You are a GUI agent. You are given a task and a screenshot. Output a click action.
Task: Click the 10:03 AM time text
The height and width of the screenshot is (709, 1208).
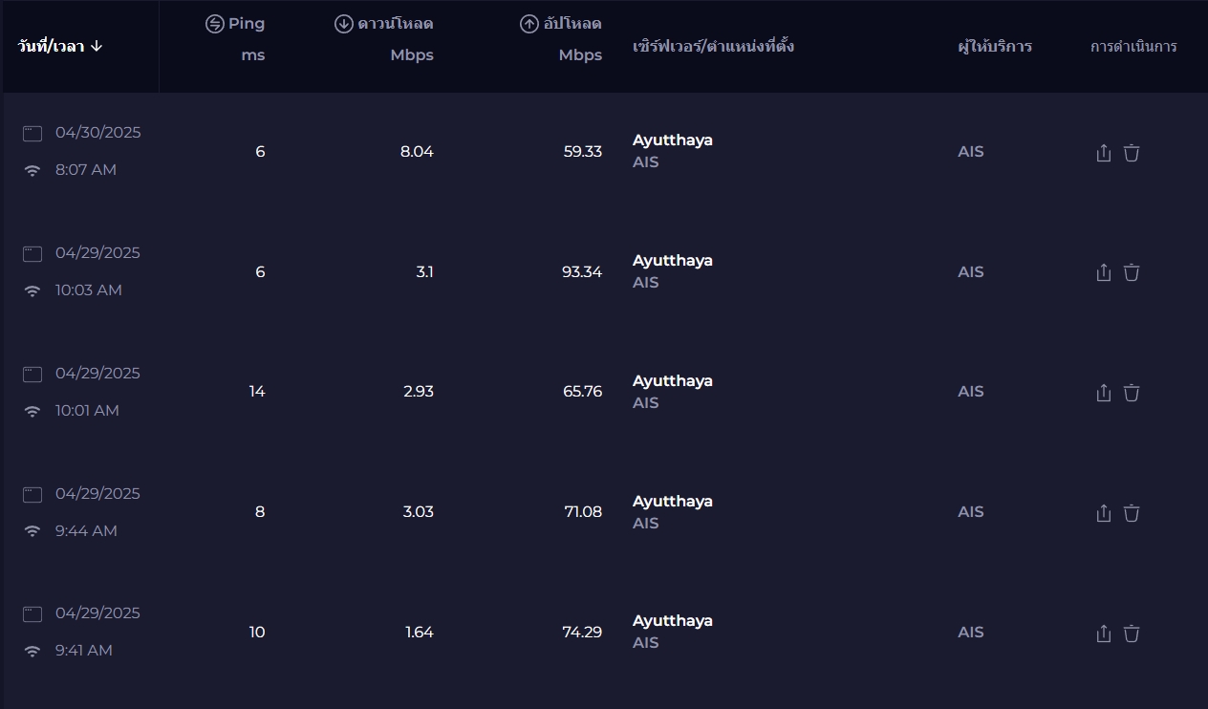point(89,290)
